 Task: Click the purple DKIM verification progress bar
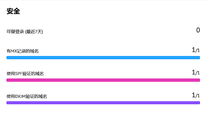[x=103, y=103]
